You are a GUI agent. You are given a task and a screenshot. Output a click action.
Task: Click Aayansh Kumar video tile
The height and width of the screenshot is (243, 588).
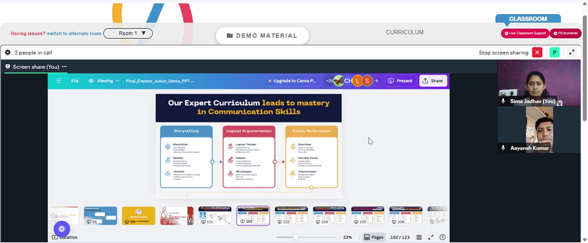[x=540, y=130]
